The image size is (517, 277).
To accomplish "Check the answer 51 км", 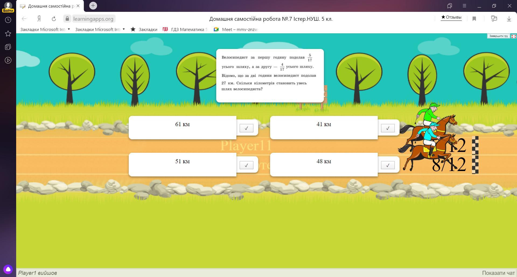I will coord(246,165).
